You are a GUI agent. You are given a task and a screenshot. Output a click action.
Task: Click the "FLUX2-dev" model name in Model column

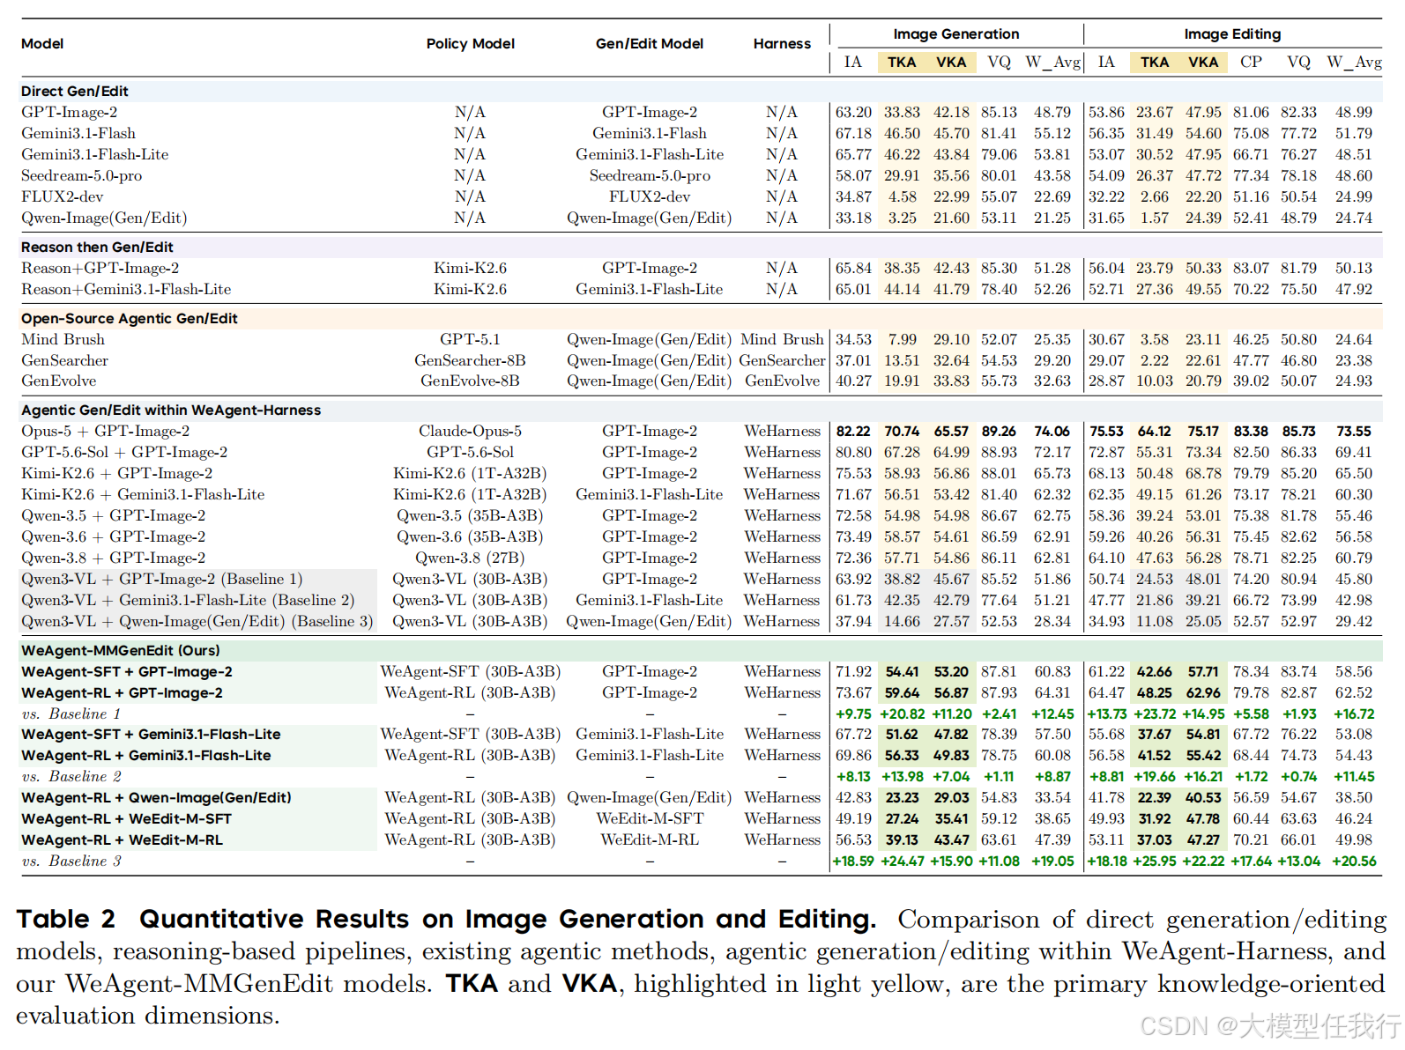62,197
